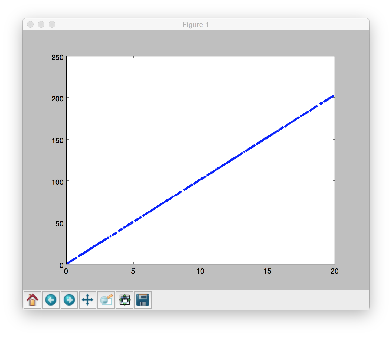This screenshot has width=392, height=337.
Task: Click the 15 x-axis tick label
Action: (x=267, y=271)
